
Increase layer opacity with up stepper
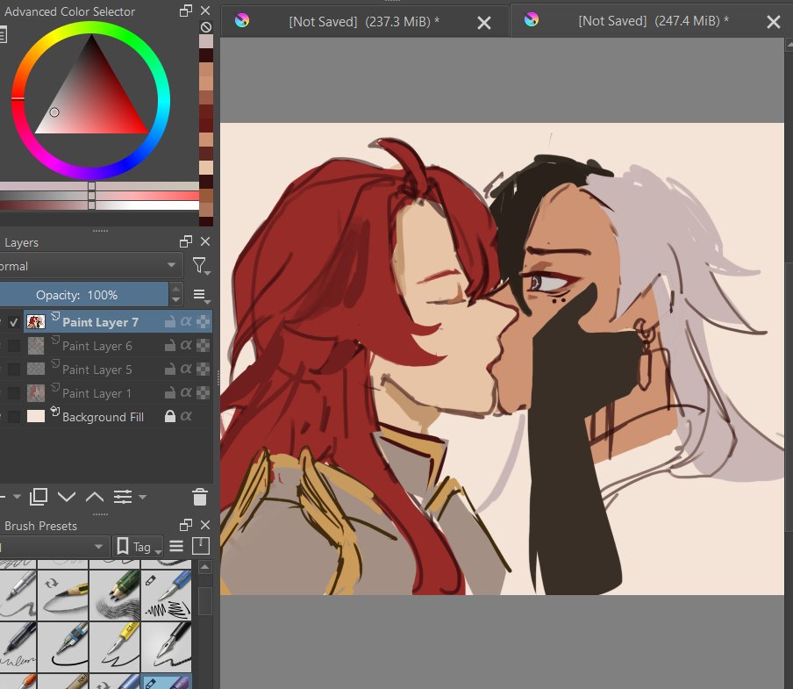(x=176, y=289)
